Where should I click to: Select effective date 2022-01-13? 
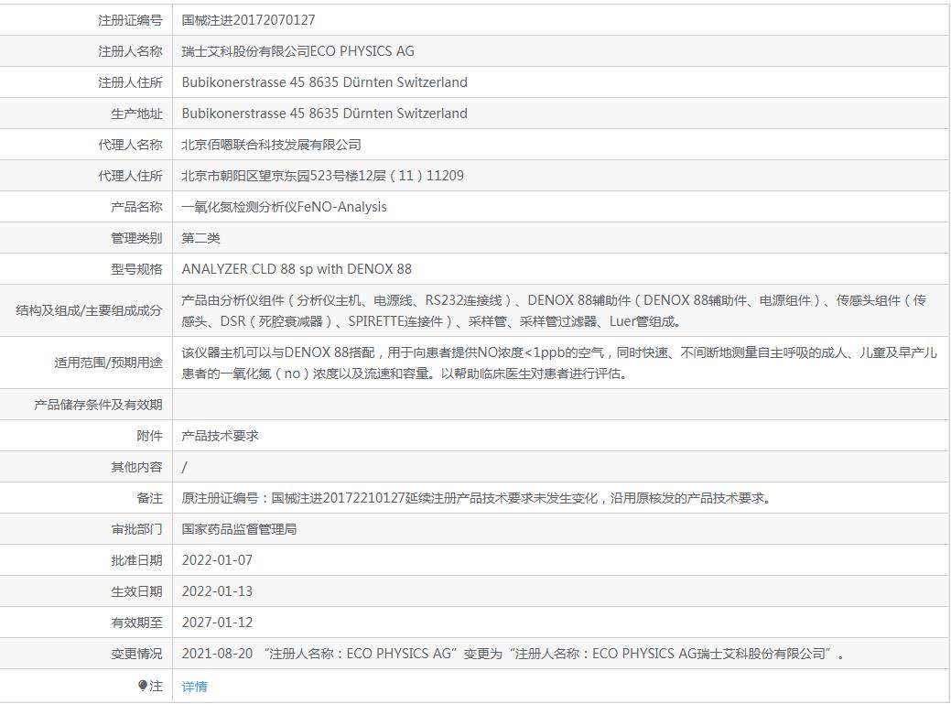[217, 591]
